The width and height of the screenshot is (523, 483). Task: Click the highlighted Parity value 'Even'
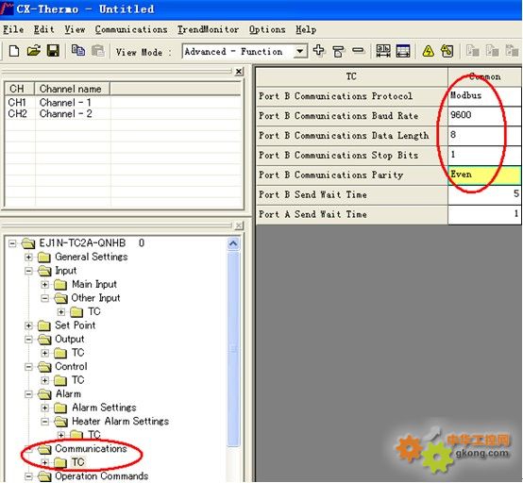[484, 175]
